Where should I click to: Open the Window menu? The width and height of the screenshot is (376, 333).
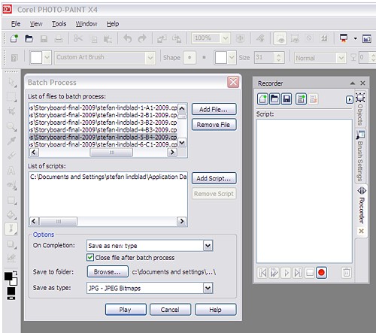click(x=86, y=24)
